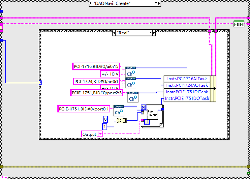Go to next case after "Real"
This screenshot has height=179, width=250.
154,33
